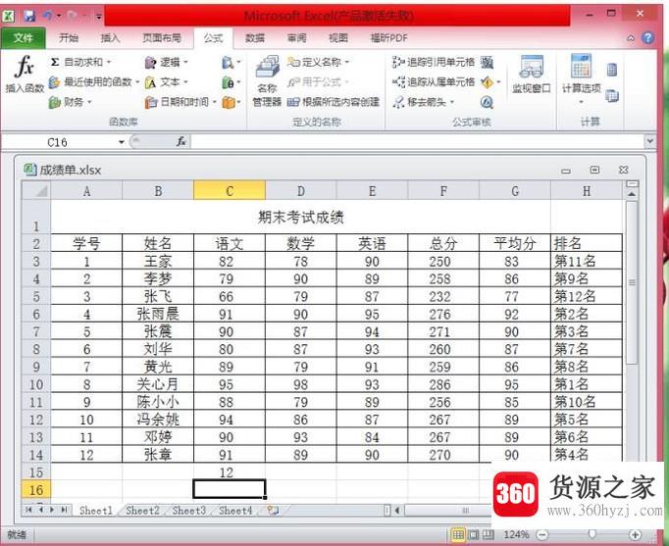Click the insert new worksheet tab icon
Viewport: 669px width, 546px height.
click(x=273, y=510)
